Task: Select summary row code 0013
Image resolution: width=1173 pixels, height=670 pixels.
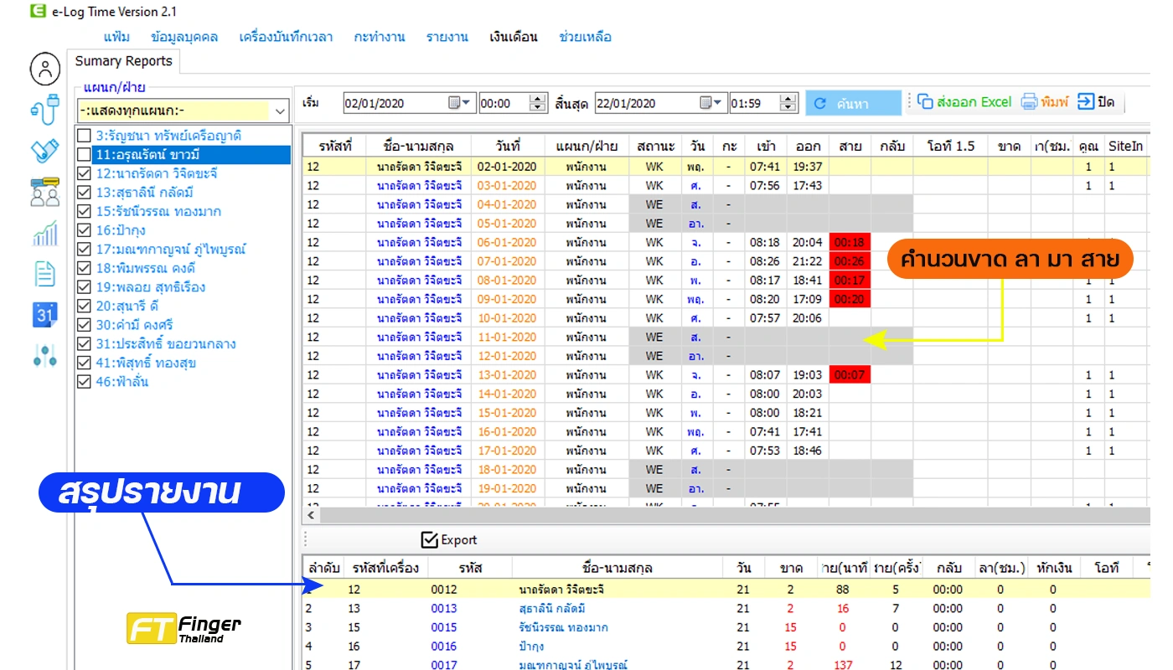Action: [x=444, y=608]
